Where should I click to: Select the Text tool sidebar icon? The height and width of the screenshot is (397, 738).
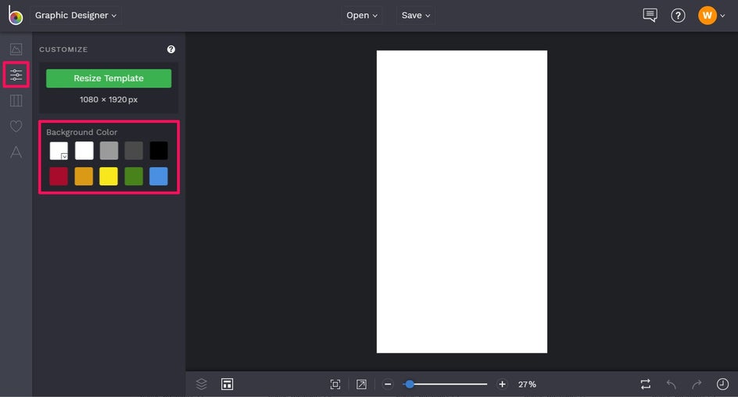click(x=16, y=152)
